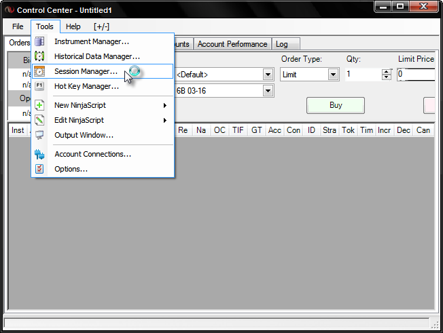
Task: Maximize the Control Center window
Action: pyautogui.click(x=400, y=6)
